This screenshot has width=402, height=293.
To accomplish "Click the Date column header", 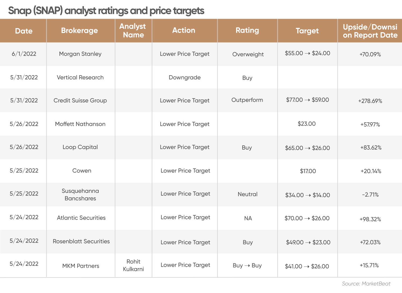I will [24, 31].
